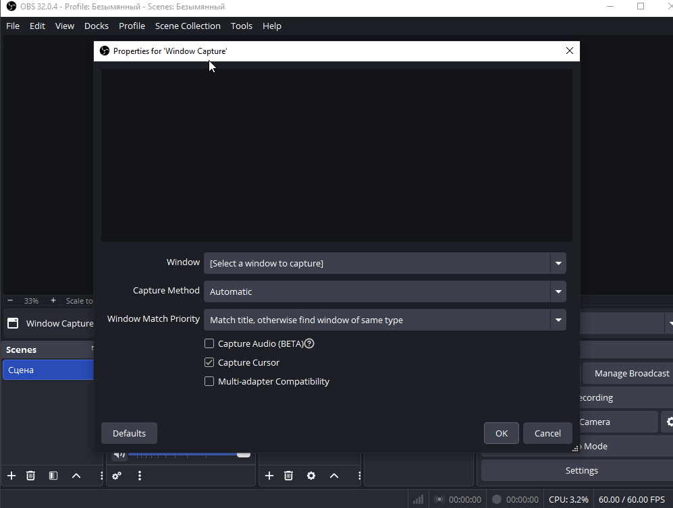Open Window selection dropdown
Viewport: 673px width, 508px height.
pos(385,263)
